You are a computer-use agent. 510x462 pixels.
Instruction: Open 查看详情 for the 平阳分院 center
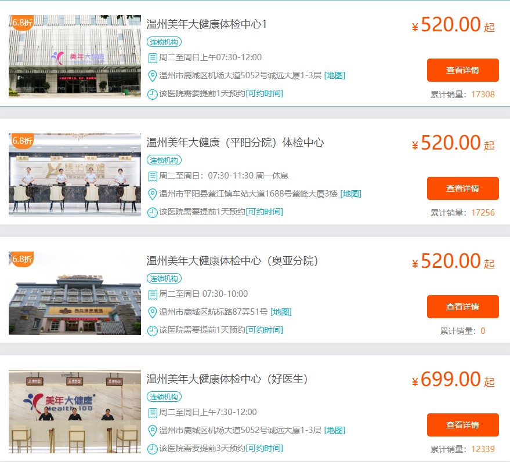click(462, 188)
